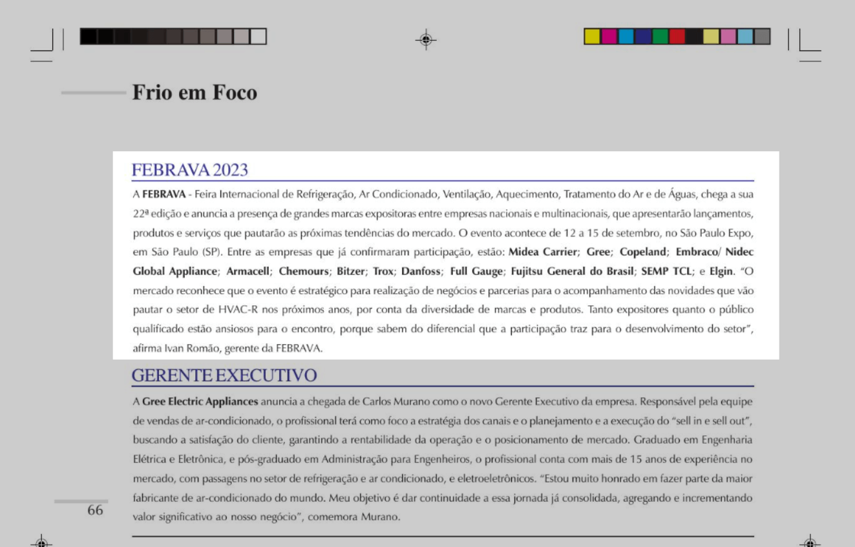
Task: Select the "FEBRAVA 2023" section heading
Action: (190, 170)
